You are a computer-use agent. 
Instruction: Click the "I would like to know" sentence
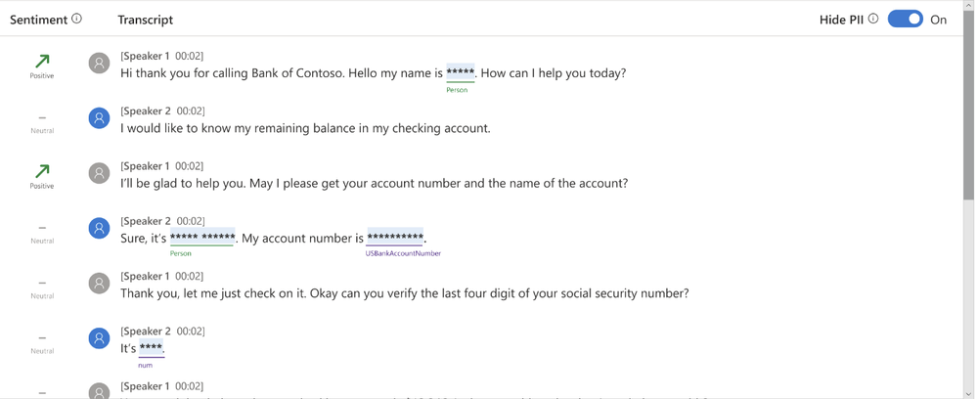tap(305, 128)
